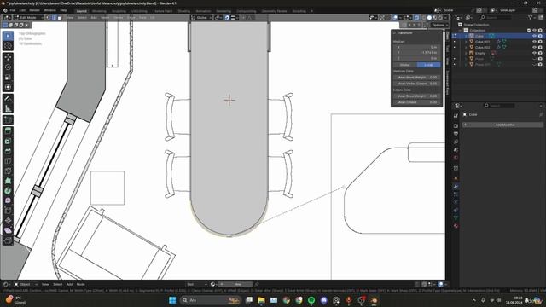546x307 pixels.
Task: Select the Move tool
Action: point(8,57)
